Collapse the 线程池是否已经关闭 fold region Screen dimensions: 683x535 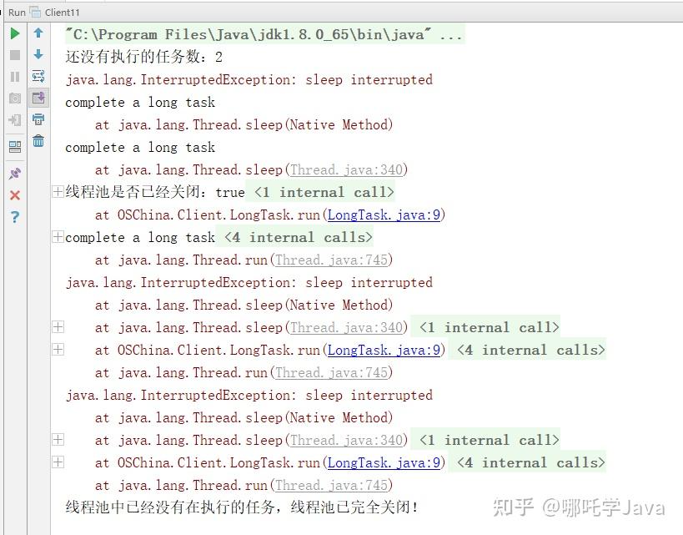click(57, 191)
